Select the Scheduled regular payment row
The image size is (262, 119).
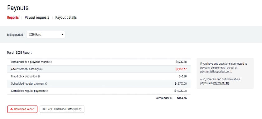(x=99, y=84)
